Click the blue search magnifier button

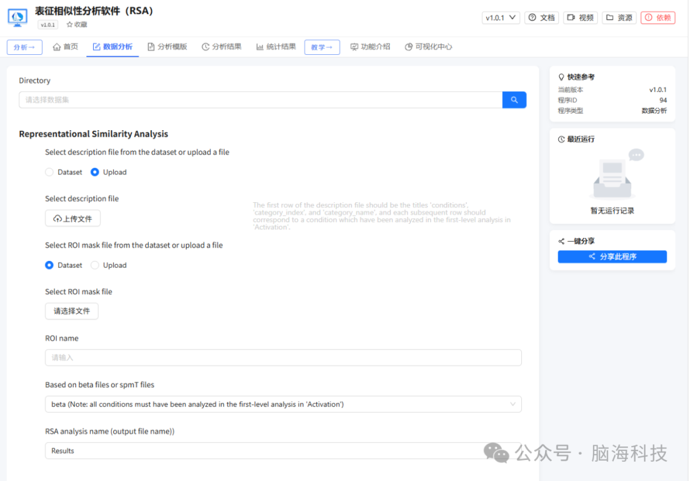tap(514, 100)
